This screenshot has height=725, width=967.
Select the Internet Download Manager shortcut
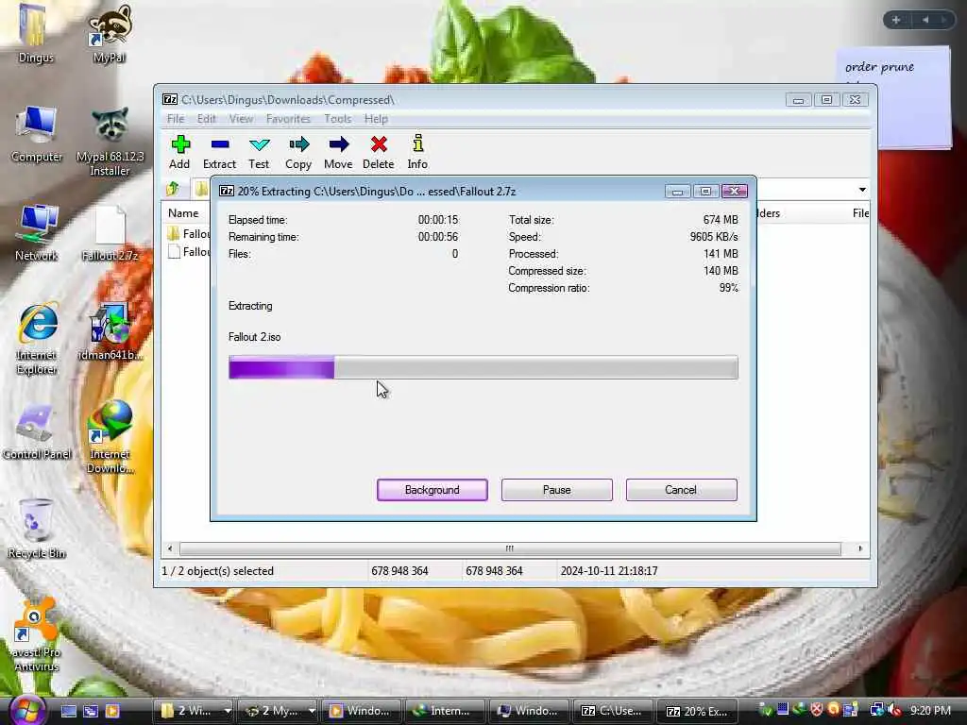(110, 436)
